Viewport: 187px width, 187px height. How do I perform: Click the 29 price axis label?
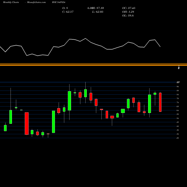point(178,138)
